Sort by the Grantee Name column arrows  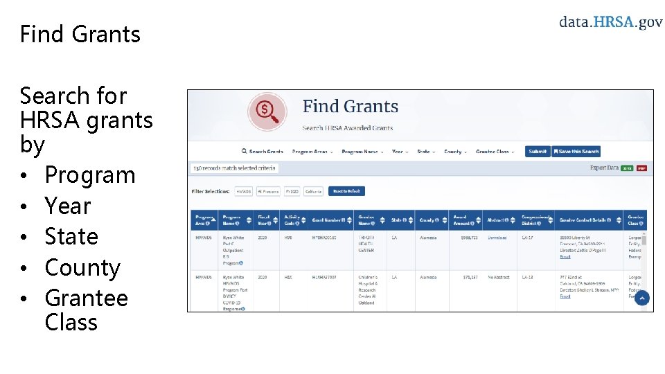tap(382, 220)
